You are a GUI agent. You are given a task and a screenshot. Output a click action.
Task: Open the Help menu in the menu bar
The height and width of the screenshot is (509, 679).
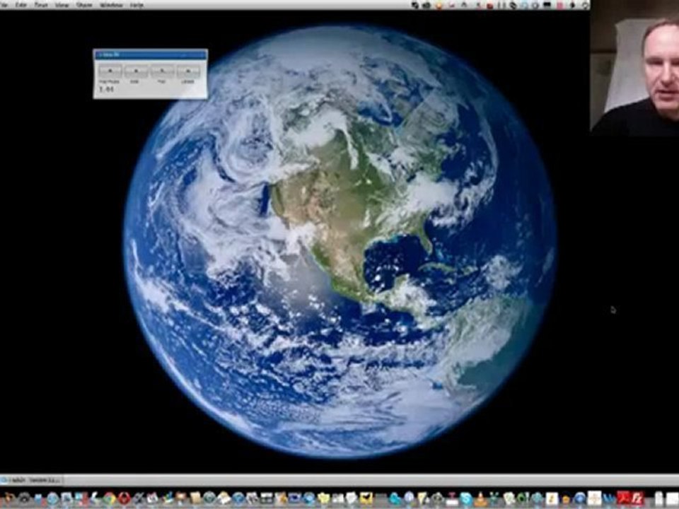(x=137, y=5)
